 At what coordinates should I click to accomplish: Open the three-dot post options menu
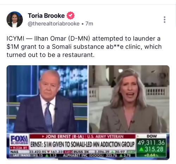pyautogui.click(x=164, y=19)
